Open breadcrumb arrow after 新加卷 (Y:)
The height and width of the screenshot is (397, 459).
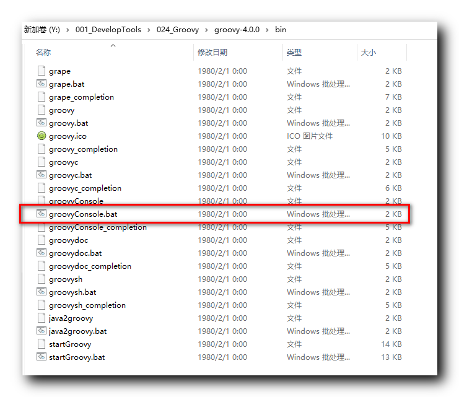point(68,30)
